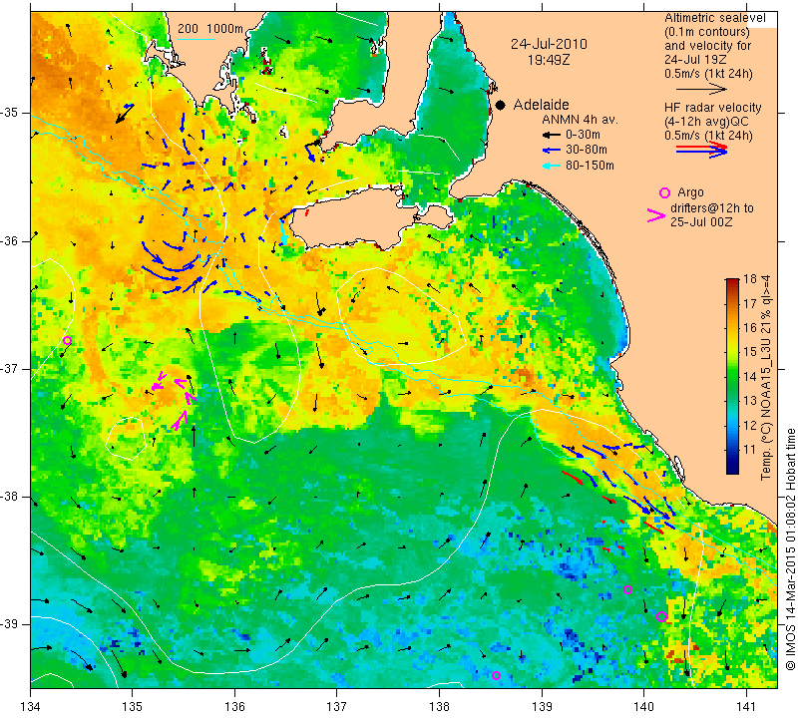
Task: Click the dark red top of the temperature colorbar
Action: click(732, 282)
